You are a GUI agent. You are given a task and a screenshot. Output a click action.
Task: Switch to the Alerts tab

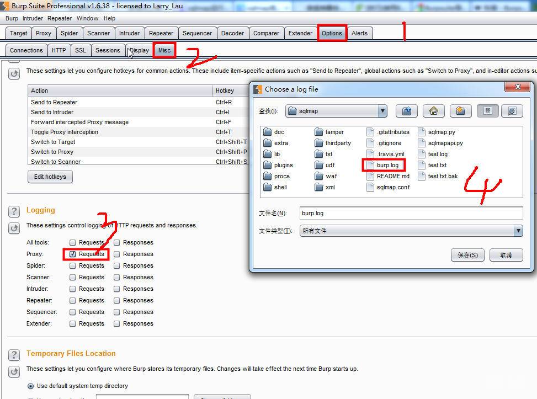point(359,33)
